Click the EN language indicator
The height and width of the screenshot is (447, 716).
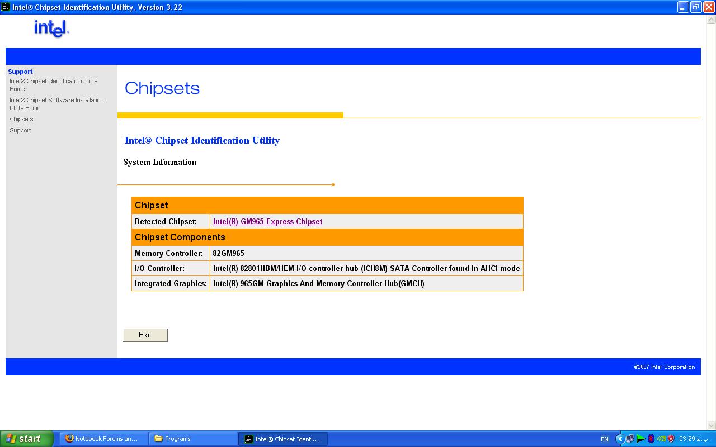click(x=605, y=439)
